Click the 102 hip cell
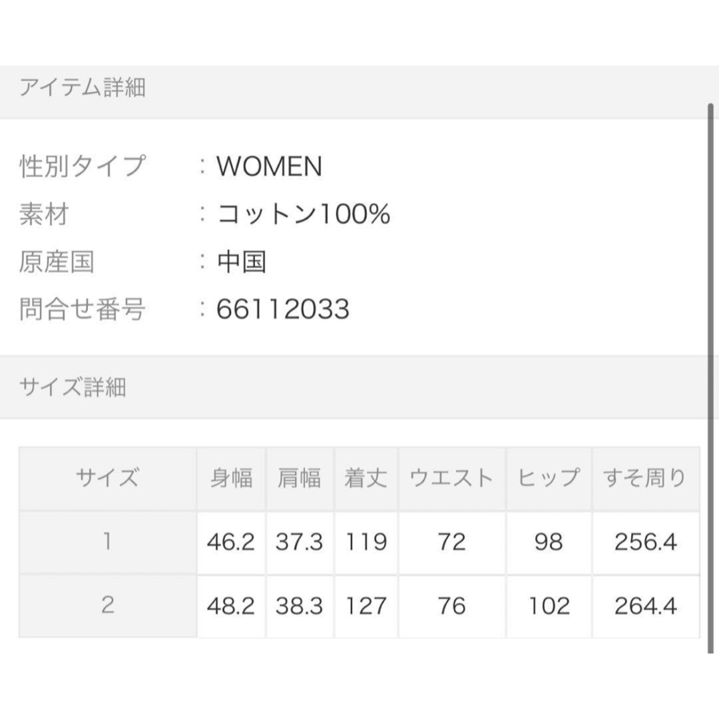Image resolution: width=719 pixels, height=719 pixels. (549, 606)
